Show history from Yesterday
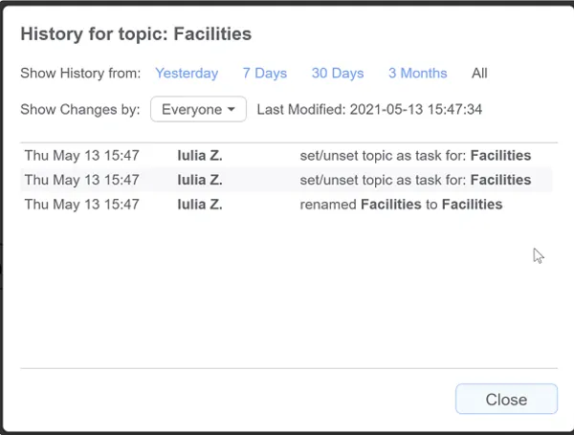Viewport: 574px width, 435px height. (x=187, y=74)
